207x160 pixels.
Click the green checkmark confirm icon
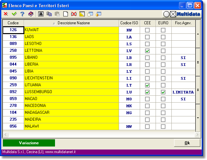14,14
